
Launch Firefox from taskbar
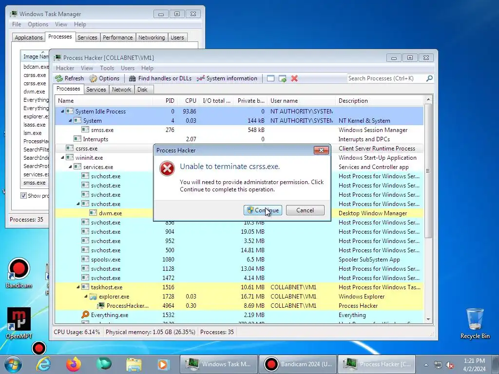coord(74,364)
